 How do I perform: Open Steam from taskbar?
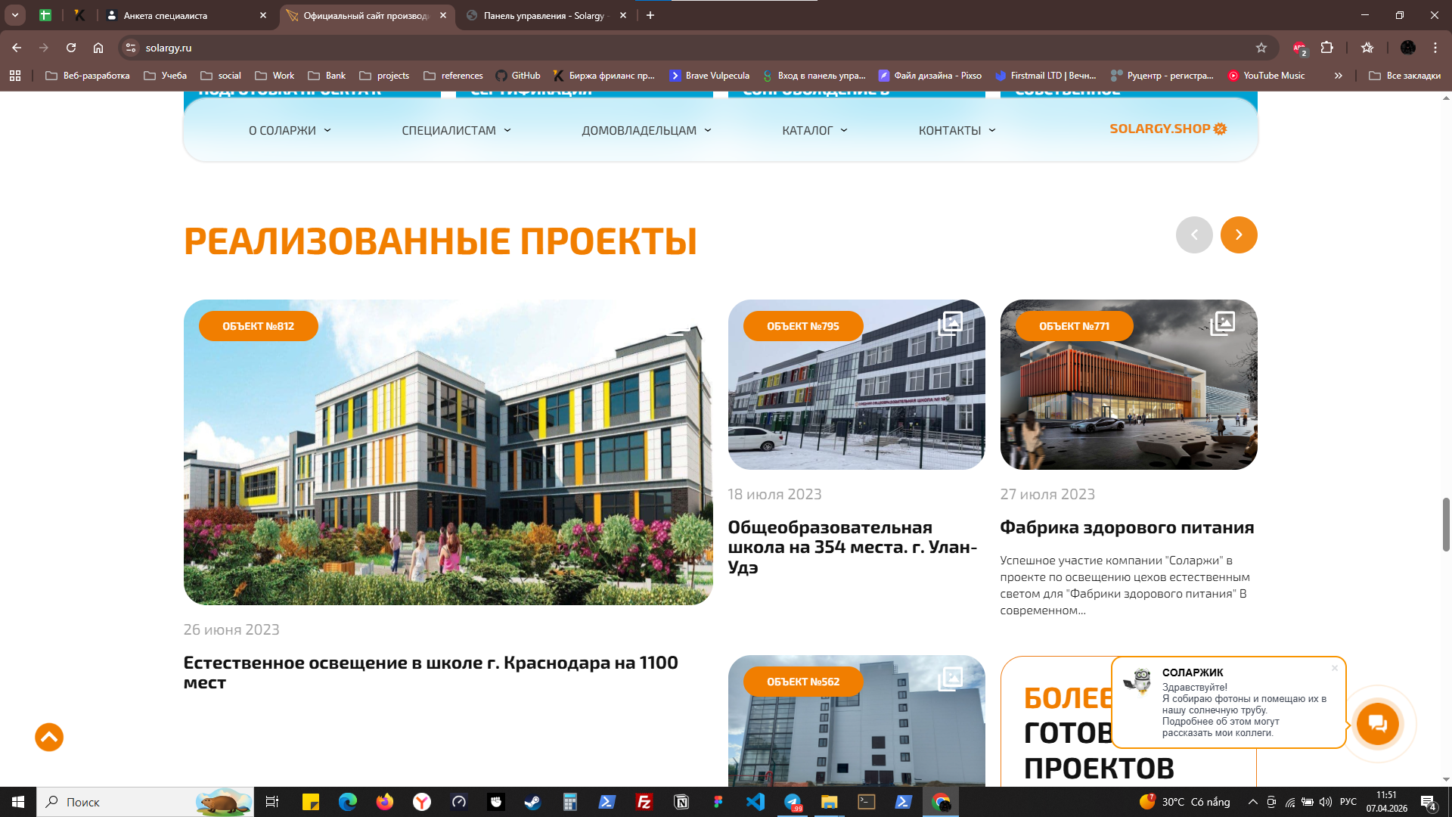pos(533,802)
